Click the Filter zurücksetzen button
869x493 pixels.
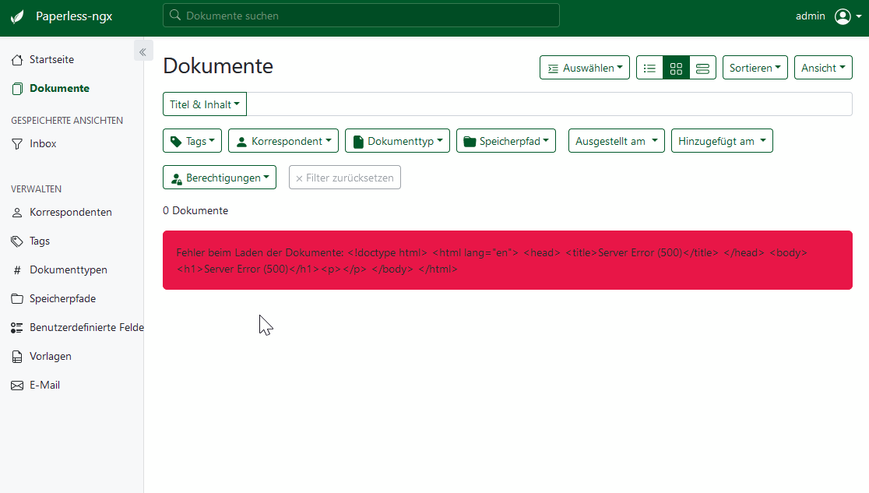(344, 177)
